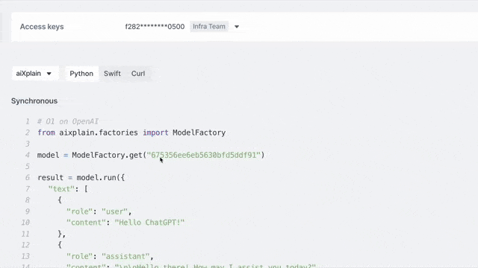Click ModelFactory in the import statement

[x=199, y=133]
